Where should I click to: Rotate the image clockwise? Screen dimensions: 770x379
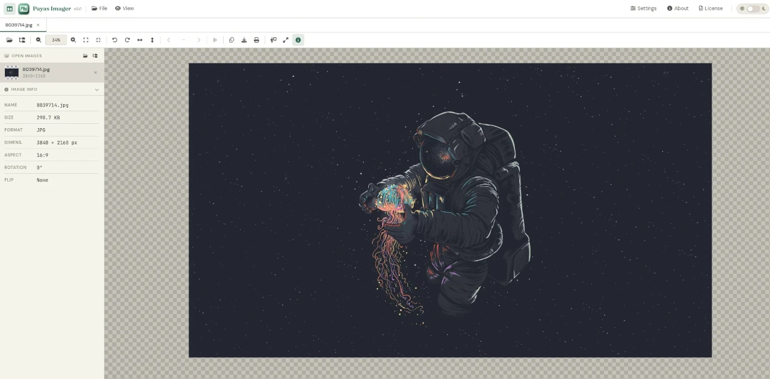click(127, 40)
